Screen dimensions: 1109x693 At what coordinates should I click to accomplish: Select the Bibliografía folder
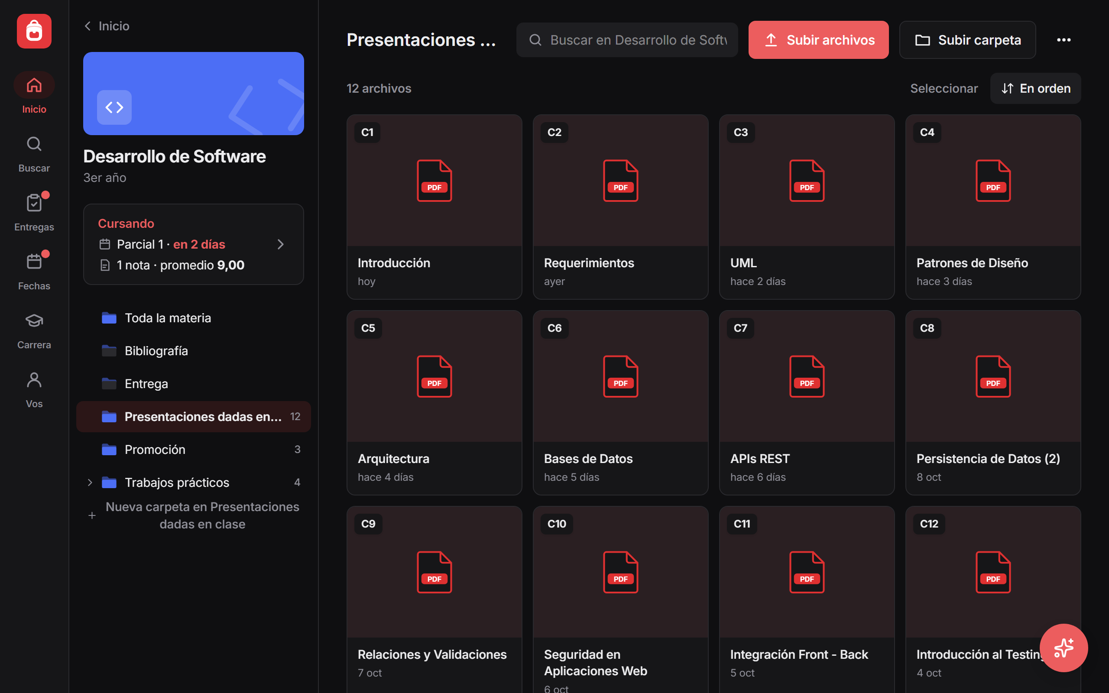point(193,351)
